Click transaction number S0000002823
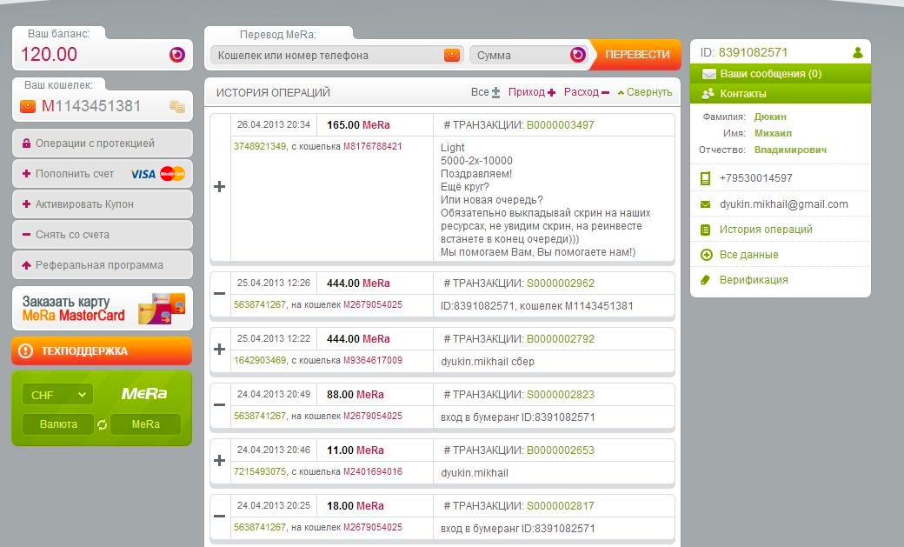Screen dimensions: 904x547 tap(561, 395)
